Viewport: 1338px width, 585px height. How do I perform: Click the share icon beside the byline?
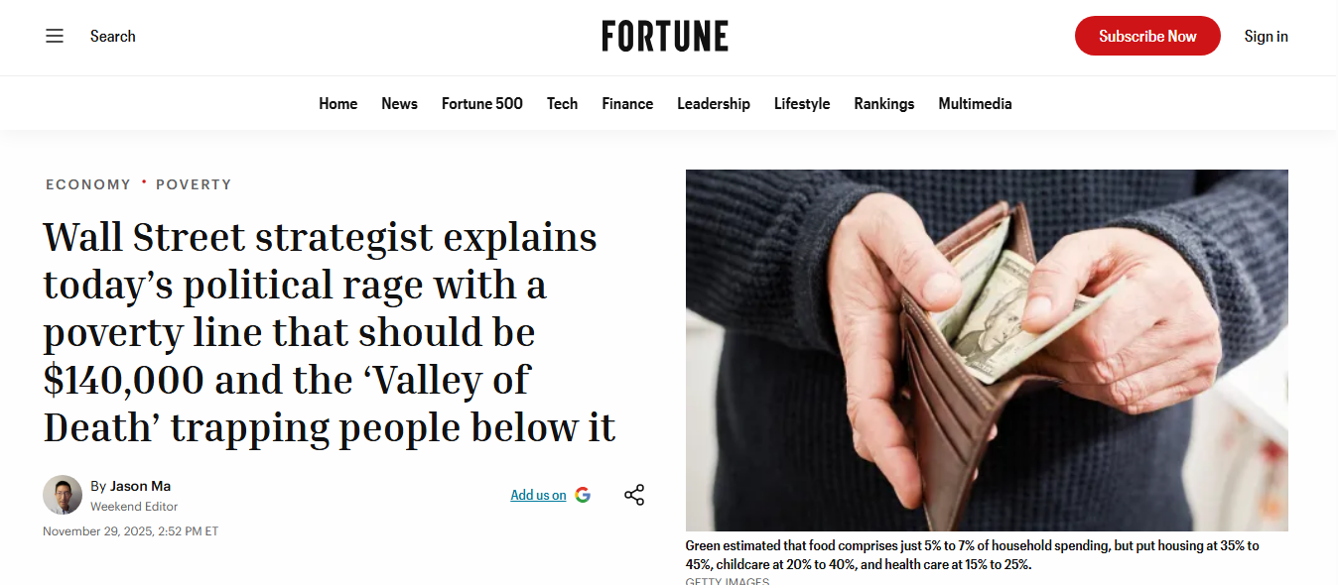click(634, 495)
